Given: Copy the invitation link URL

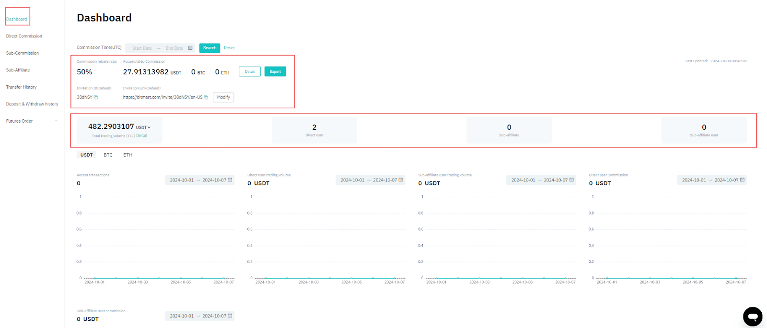Looking at the screenshot, I should click(x=206, y=97).
